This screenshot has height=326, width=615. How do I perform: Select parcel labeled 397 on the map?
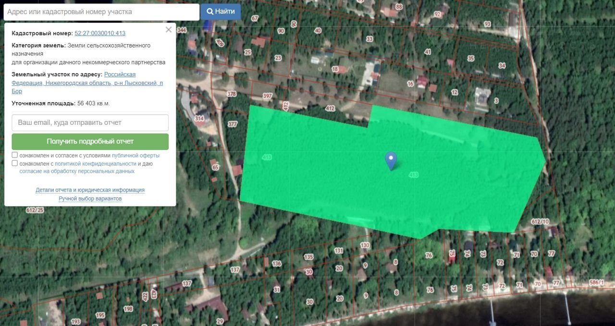pos(267,96)
